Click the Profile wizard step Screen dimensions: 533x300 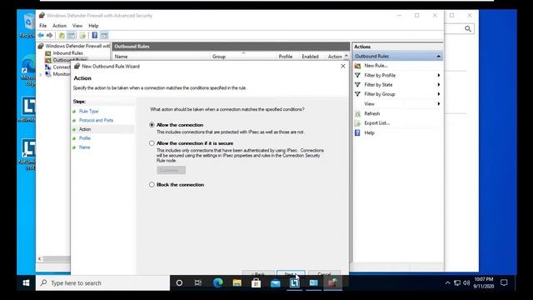(x=85, y=138)
